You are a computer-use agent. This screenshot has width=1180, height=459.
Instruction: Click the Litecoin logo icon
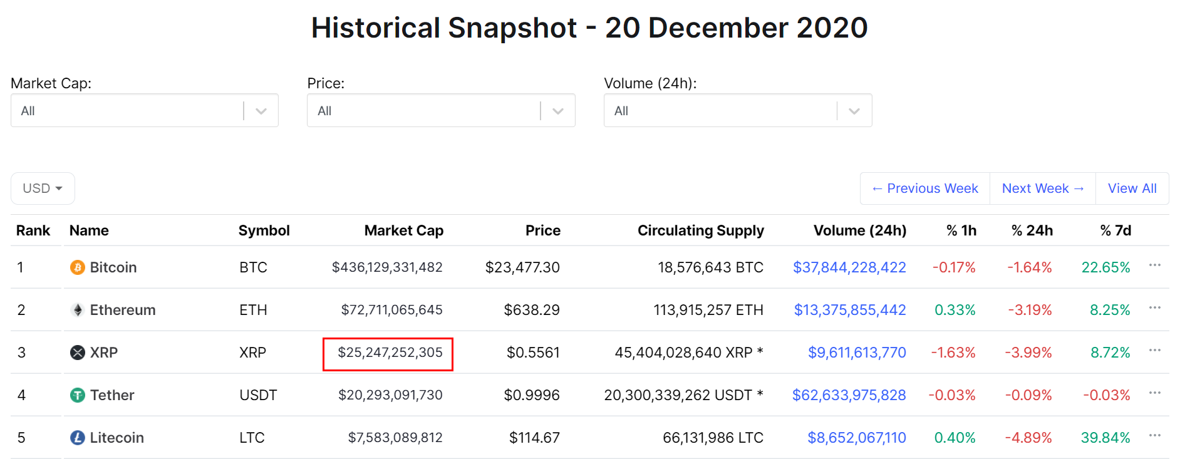click(77, 438)
